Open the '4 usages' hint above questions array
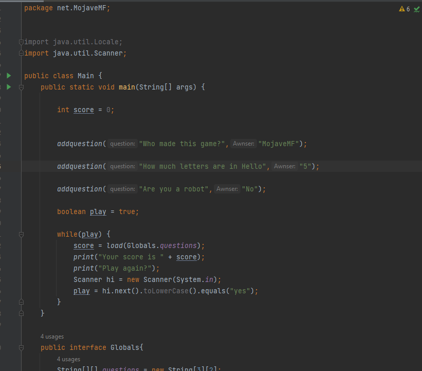Image resolution: width=422 pixels, height=371 pixels. (68, 359)
